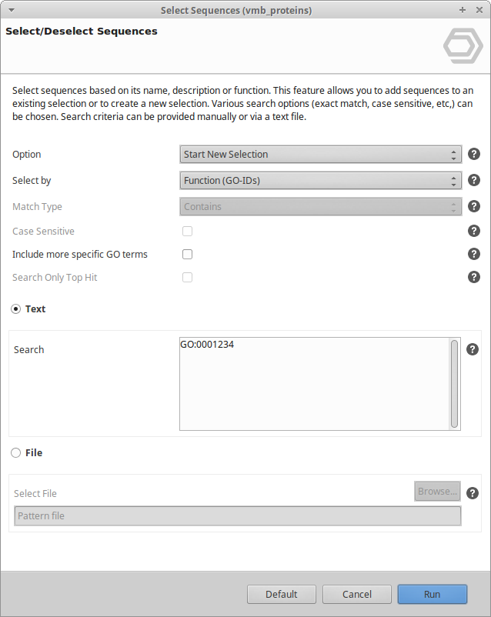Select the Text radio button

pyautogui.click(x=16, y=308)
